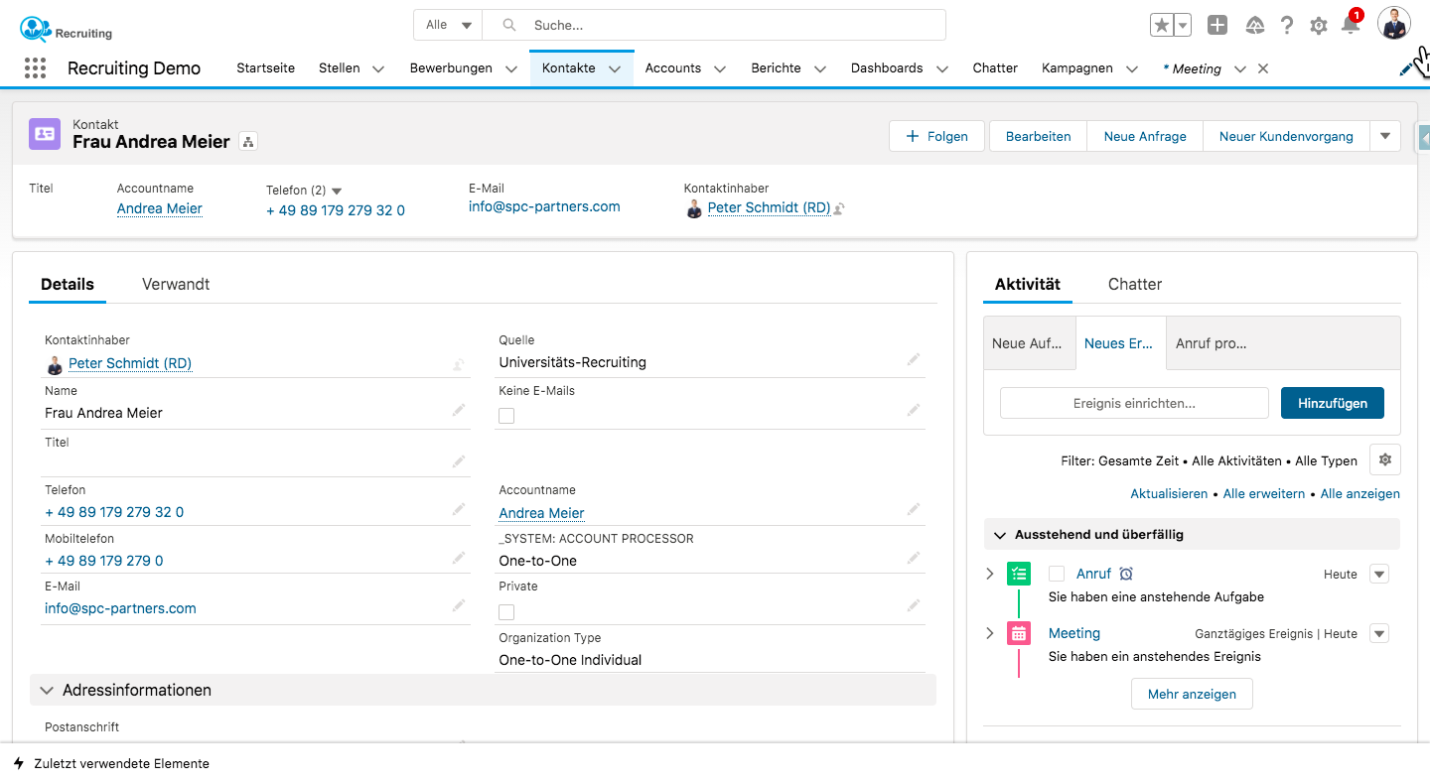Open the Salesforce Help question mark
Viewport: 1430px width, 783px height.
pos(1287,26)
